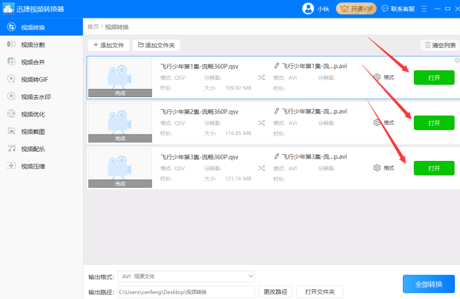Select 视频转GIF from sidebar

(x=41, y=79)
